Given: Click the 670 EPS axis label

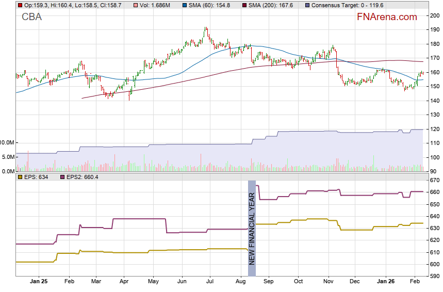Looking at the screenshot, I should (x=435, y=181).
